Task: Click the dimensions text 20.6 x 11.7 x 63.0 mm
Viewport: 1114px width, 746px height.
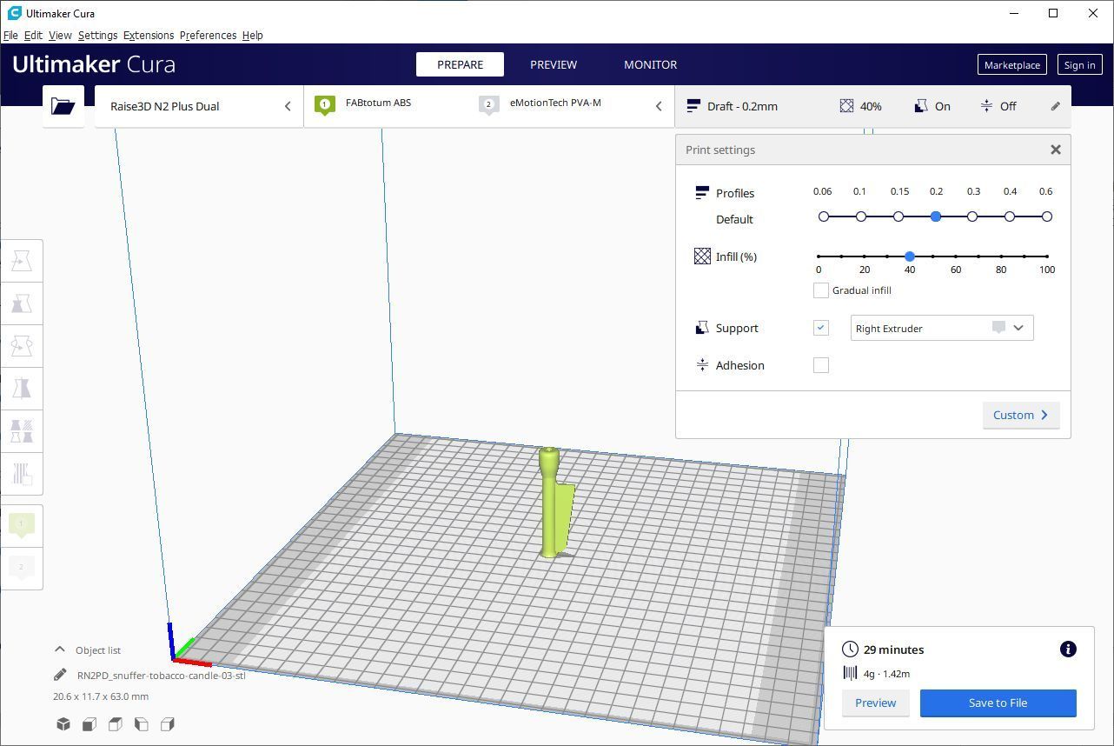Action: click(101, 696)
